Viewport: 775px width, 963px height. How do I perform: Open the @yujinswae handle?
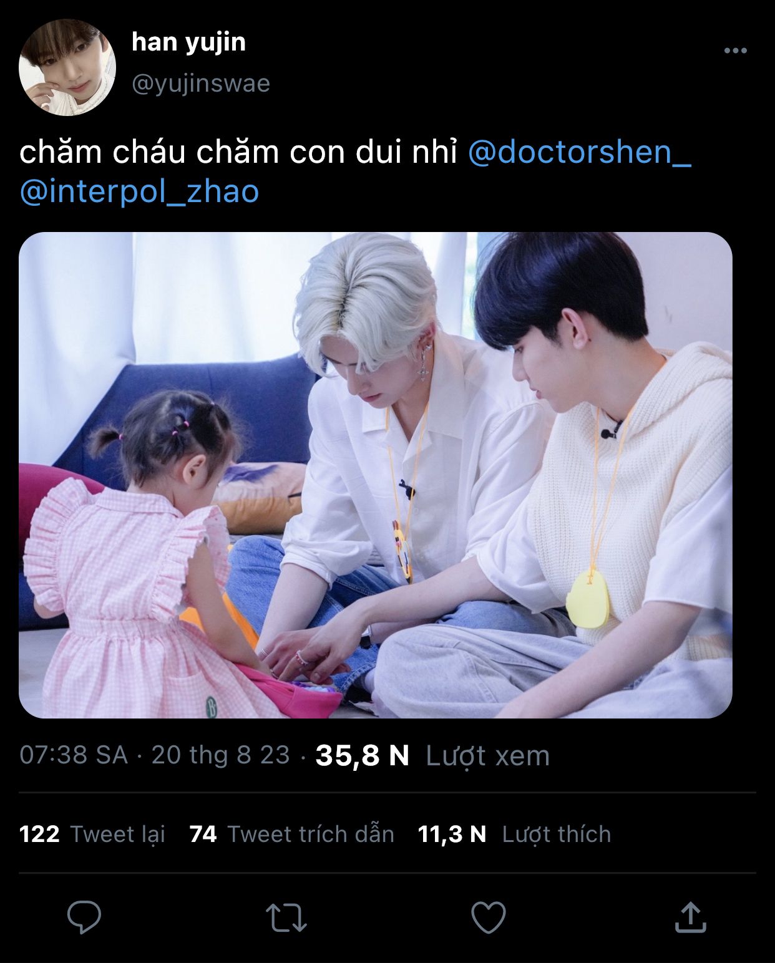click(201, 84)
